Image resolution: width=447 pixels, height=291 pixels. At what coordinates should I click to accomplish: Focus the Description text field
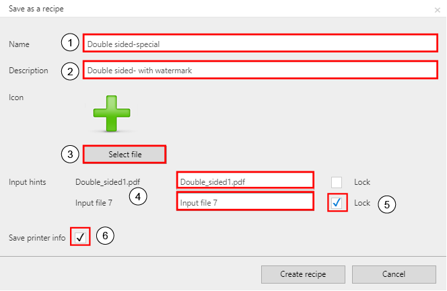click(x=261, y=70)
